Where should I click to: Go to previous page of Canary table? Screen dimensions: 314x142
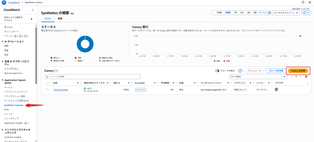[x=292, y=77]
